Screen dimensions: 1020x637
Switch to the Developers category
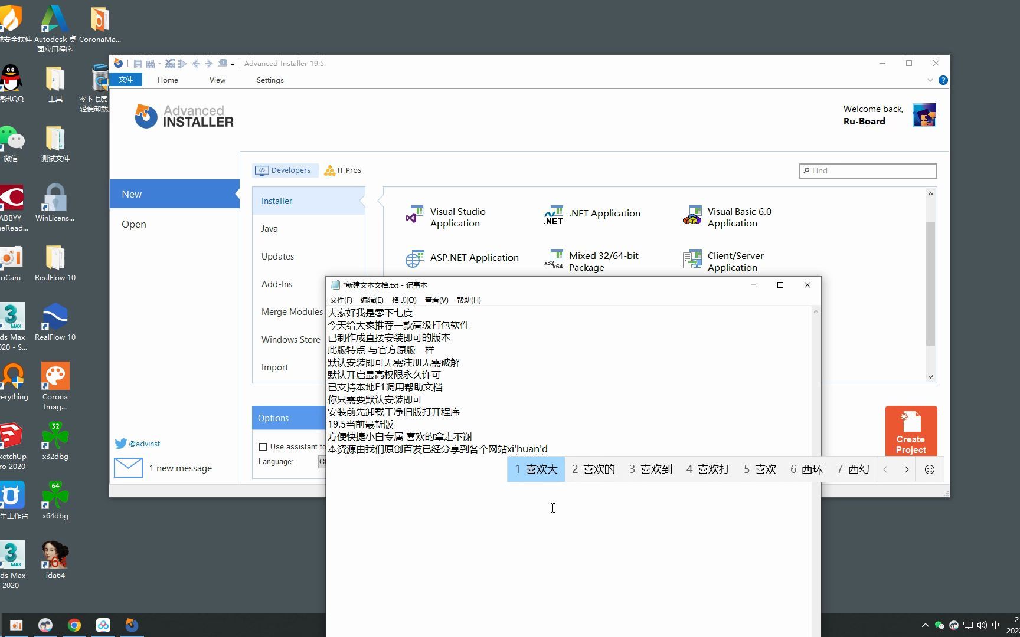pos(285,170)
